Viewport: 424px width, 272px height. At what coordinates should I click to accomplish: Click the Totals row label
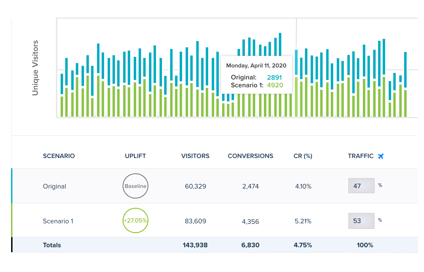(52, 245)
